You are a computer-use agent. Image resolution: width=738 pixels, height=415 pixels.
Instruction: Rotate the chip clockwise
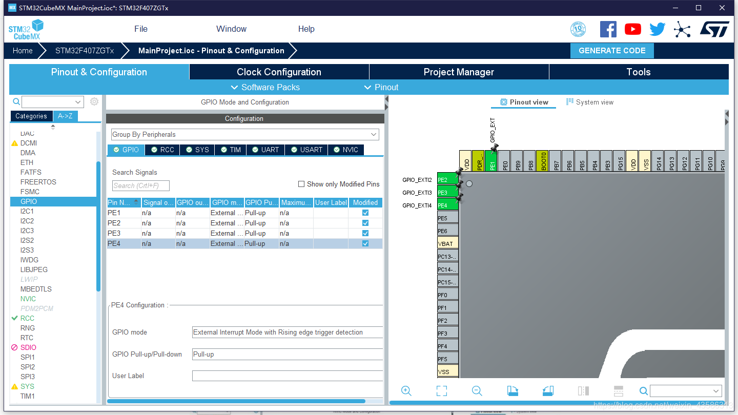pyautogui.click(x=512, y=391)
